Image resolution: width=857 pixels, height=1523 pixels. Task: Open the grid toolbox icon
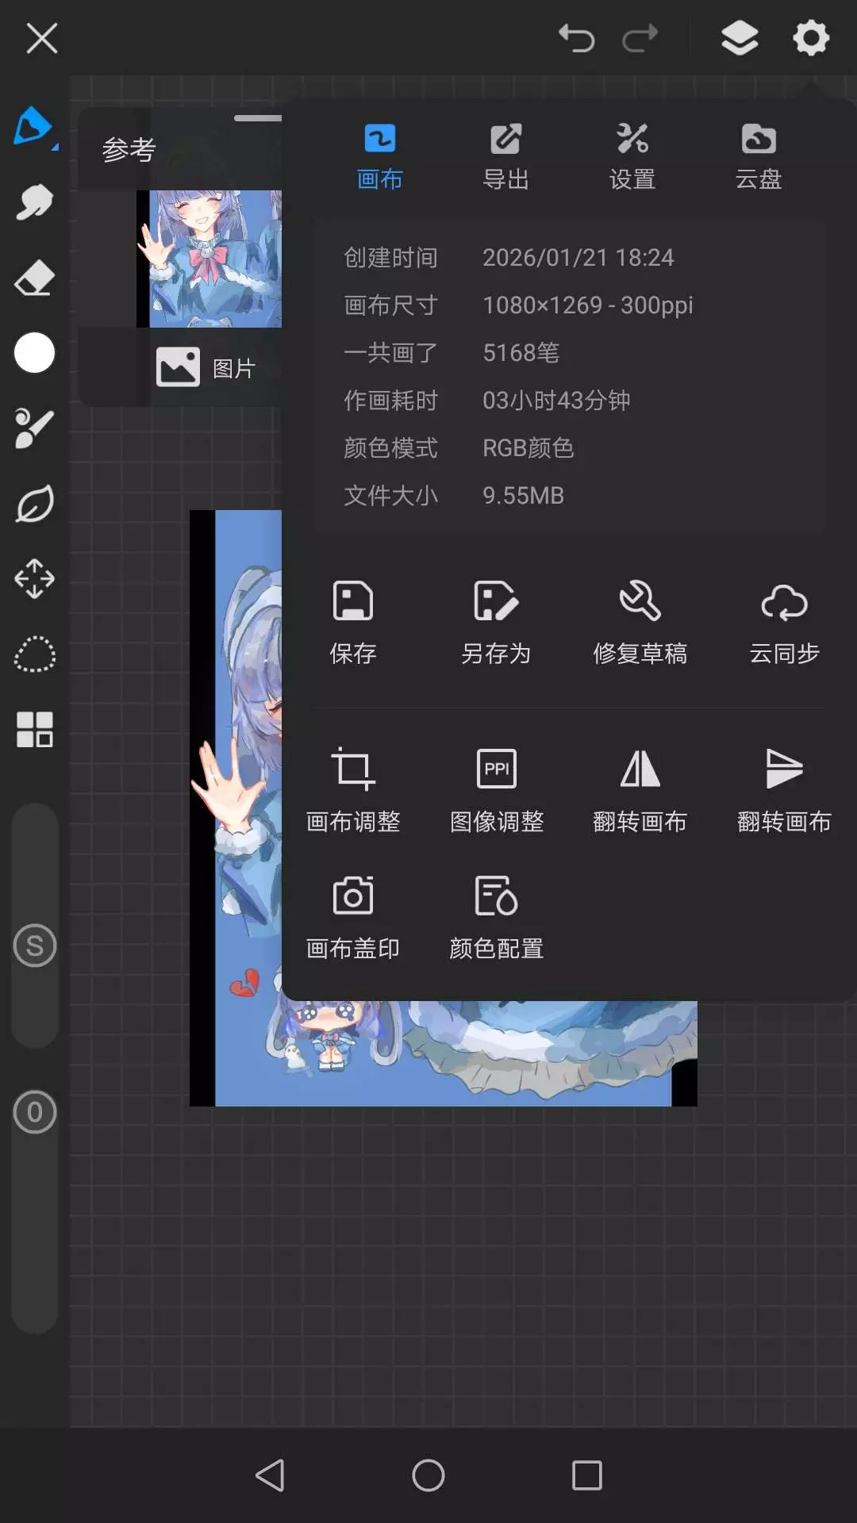(34, 730)
